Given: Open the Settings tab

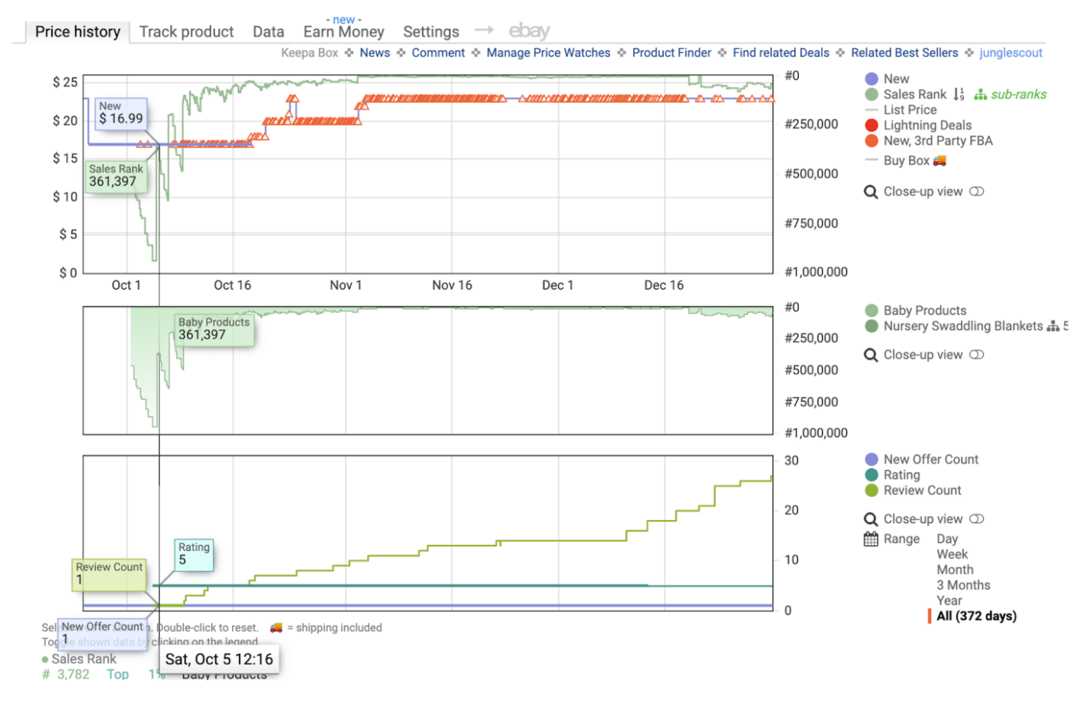Looking at the screenshot, I should [430, 32].
